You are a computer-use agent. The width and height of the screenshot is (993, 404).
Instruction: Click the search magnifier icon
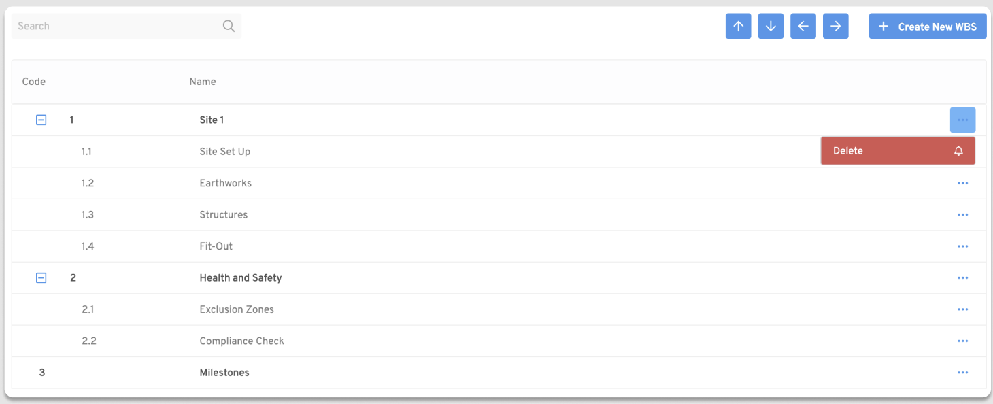(229, 26)
